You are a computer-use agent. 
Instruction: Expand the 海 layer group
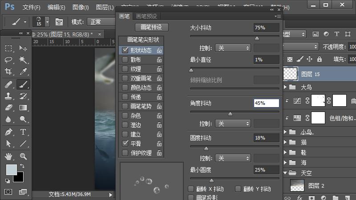(x=285, y=162)
